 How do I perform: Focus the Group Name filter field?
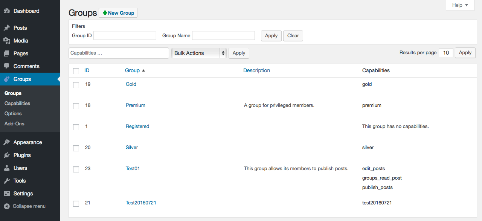(x=224, y=35)
